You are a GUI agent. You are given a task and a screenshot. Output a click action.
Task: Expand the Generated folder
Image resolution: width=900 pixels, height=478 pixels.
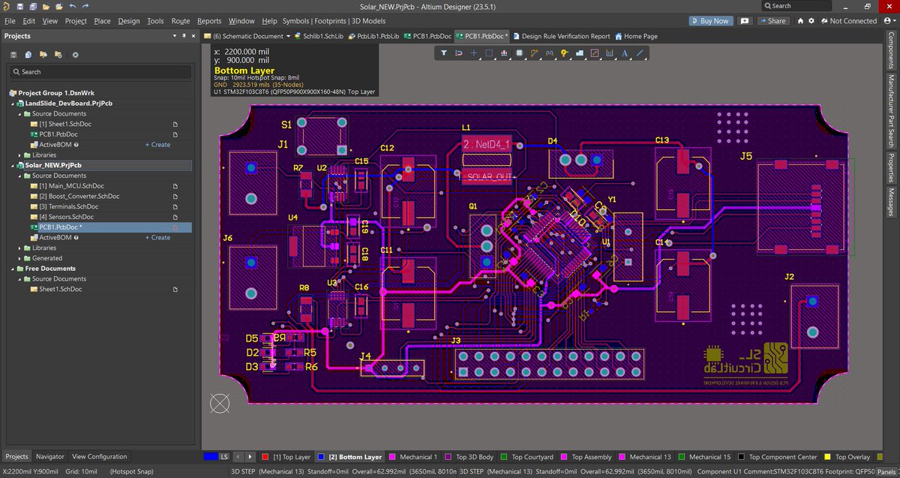18,258
